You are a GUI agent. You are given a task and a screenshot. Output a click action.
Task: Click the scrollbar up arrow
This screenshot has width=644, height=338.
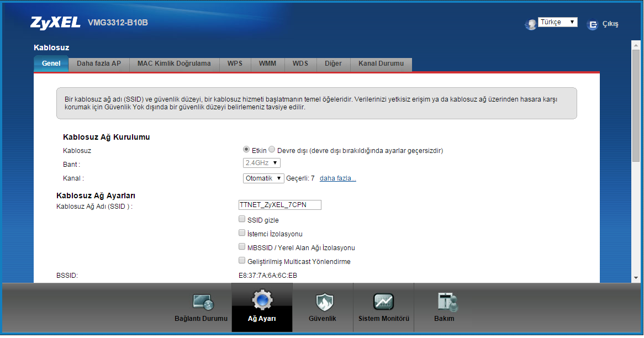click(x=636, y=45)
